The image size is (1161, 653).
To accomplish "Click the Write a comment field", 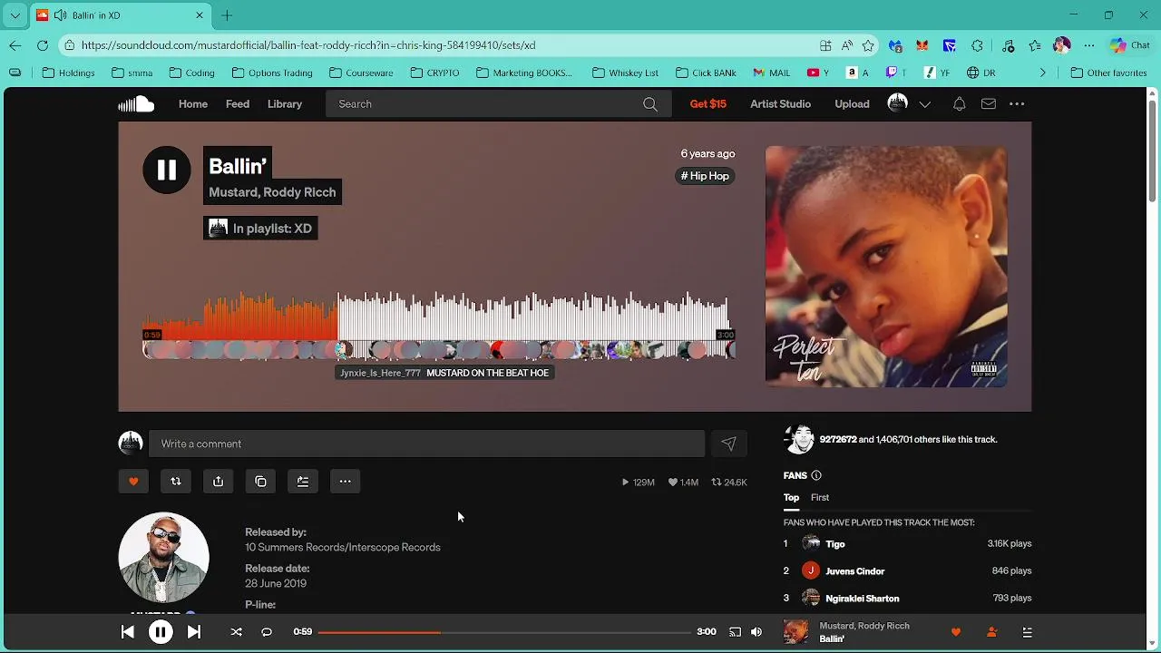I will [x=426, y=443].
